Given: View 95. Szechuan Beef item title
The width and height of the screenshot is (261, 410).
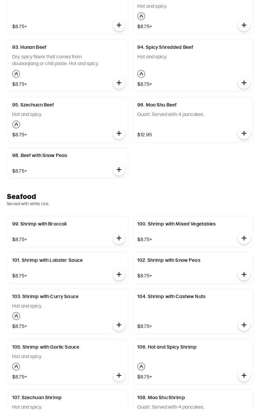Looking at the screenshot, I should point(33,105).
